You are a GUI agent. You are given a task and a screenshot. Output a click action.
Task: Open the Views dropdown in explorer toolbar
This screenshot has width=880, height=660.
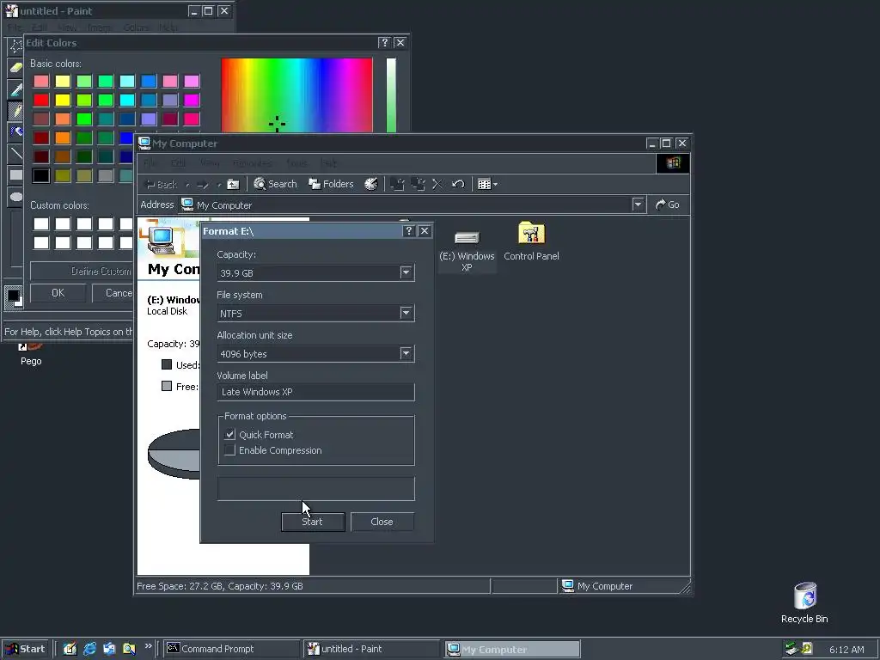pos(487,184)
